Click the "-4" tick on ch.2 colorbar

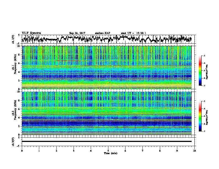(x=204, y=109)
